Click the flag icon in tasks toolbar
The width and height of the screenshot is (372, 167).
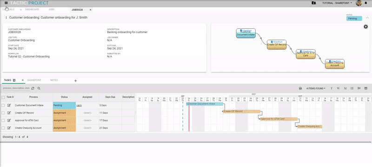click(x=359, y=88)
